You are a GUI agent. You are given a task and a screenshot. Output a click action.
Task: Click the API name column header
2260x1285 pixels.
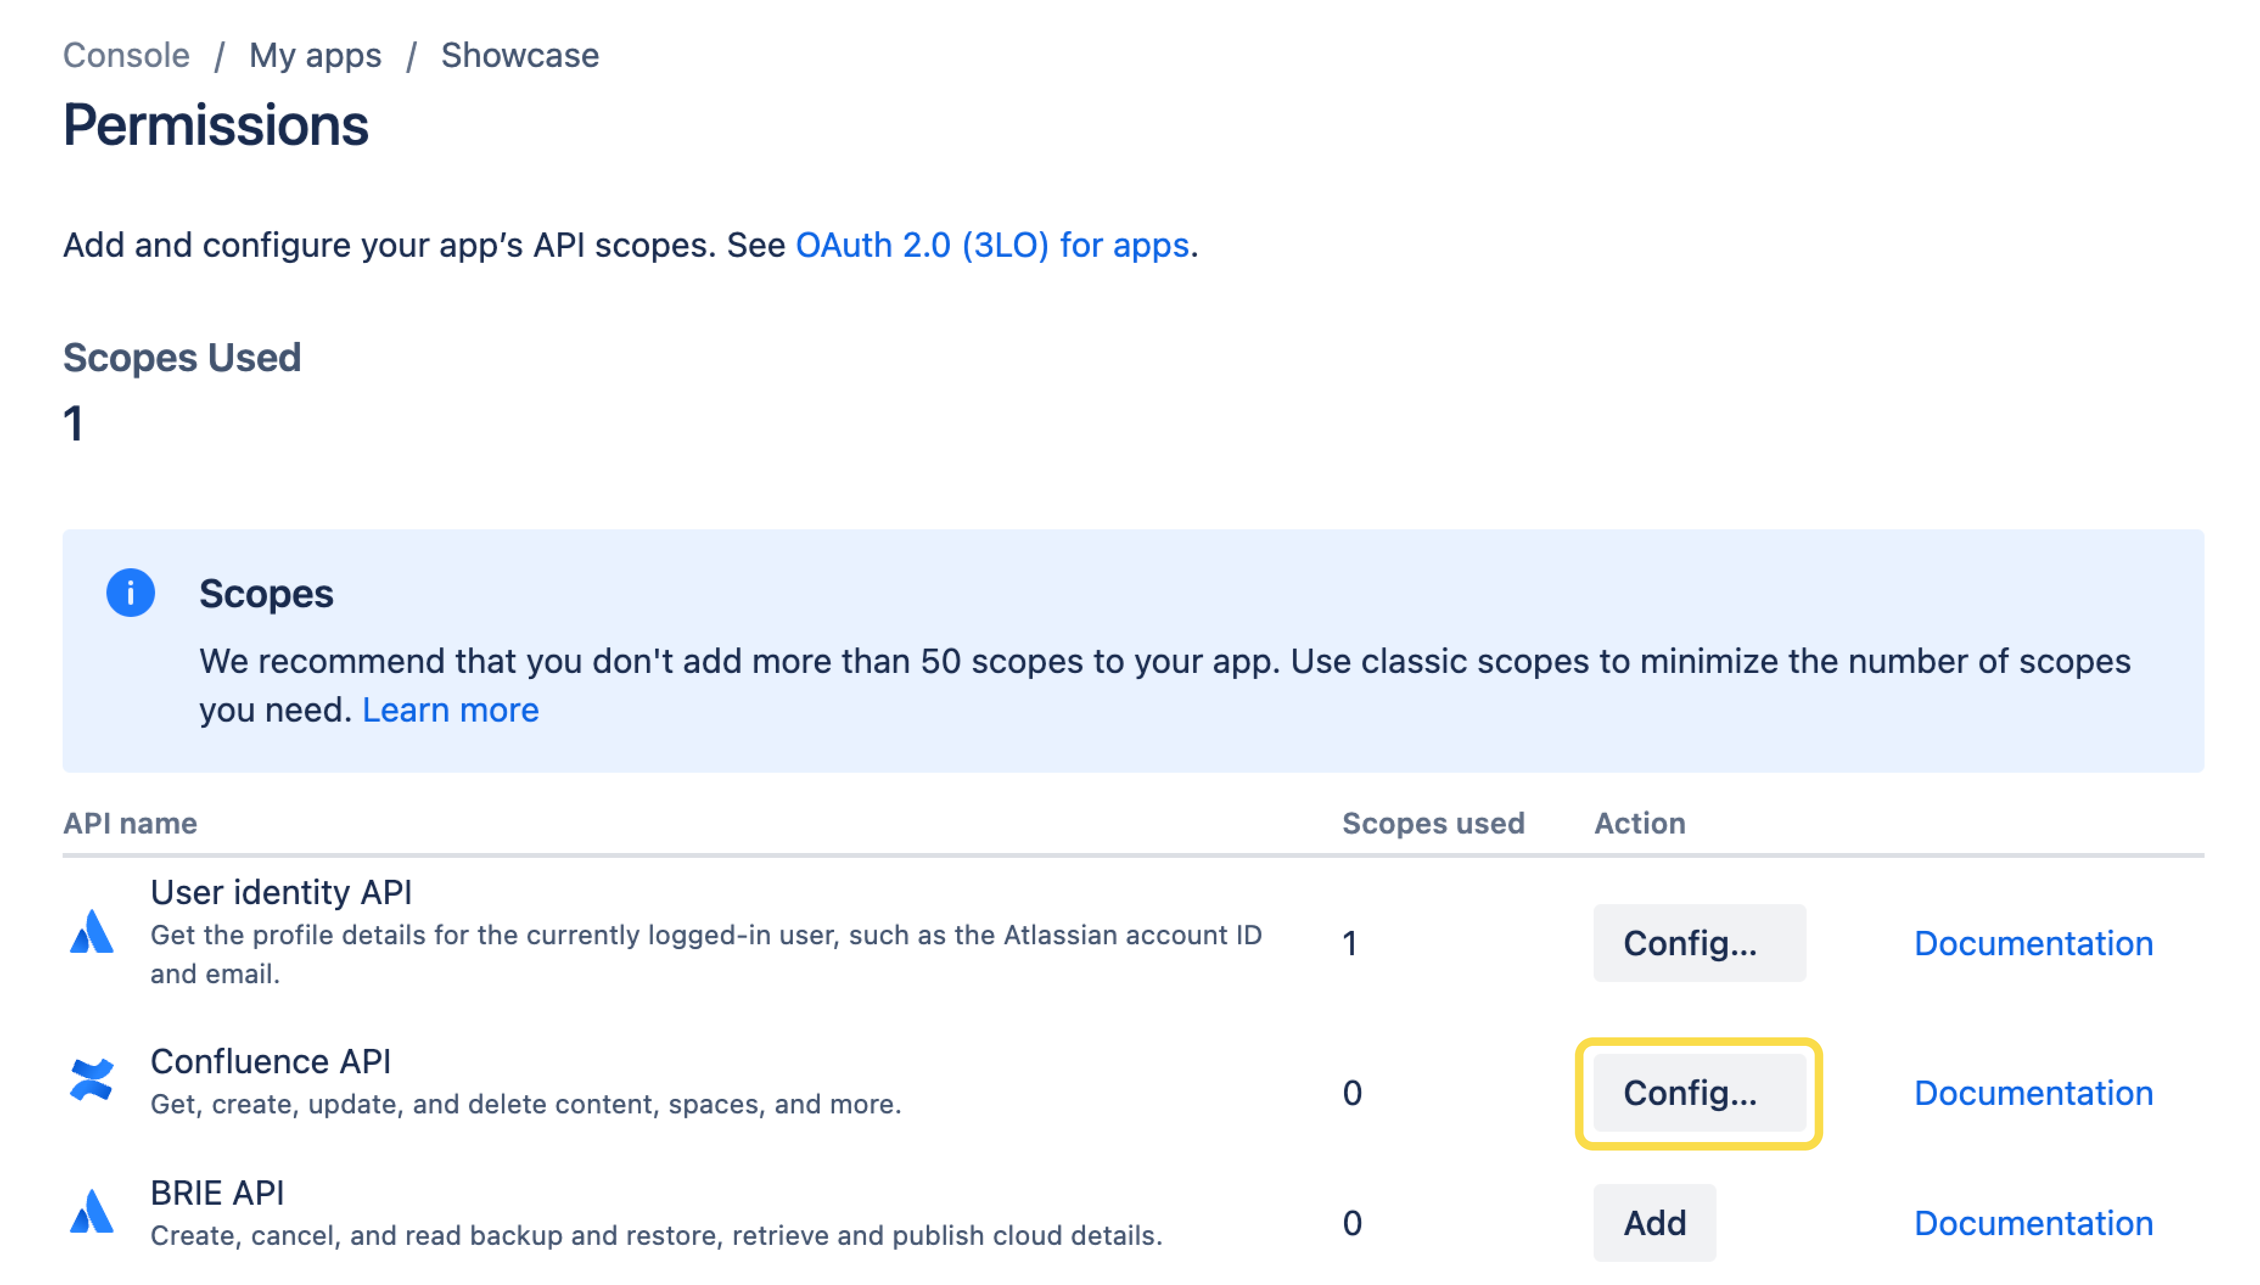[130, 823]
